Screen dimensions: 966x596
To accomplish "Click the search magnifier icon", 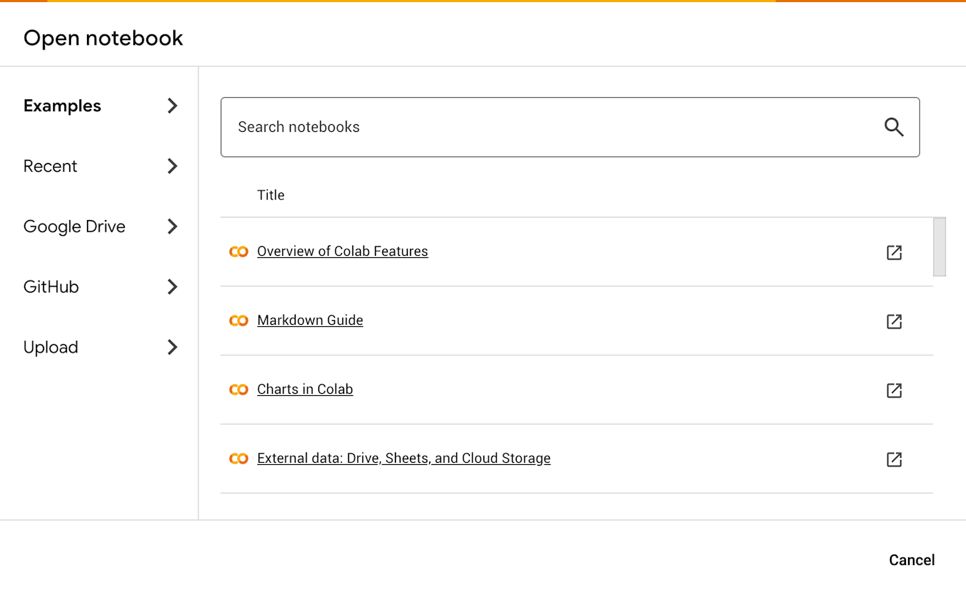I will (894, 127).
